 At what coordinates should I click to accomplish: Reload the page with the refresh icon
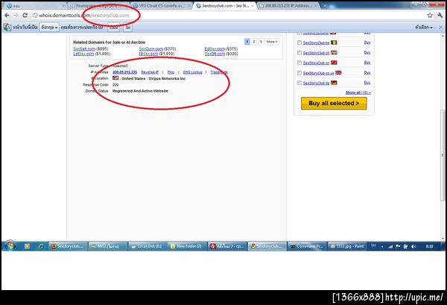(25, 16)
